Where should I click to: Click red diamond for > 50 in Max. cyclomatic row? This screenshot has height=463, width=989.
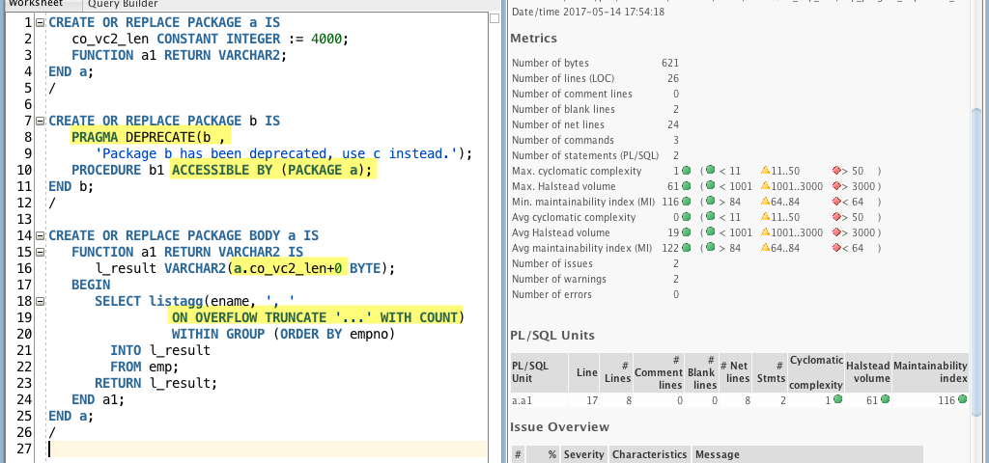click(836, 171)
